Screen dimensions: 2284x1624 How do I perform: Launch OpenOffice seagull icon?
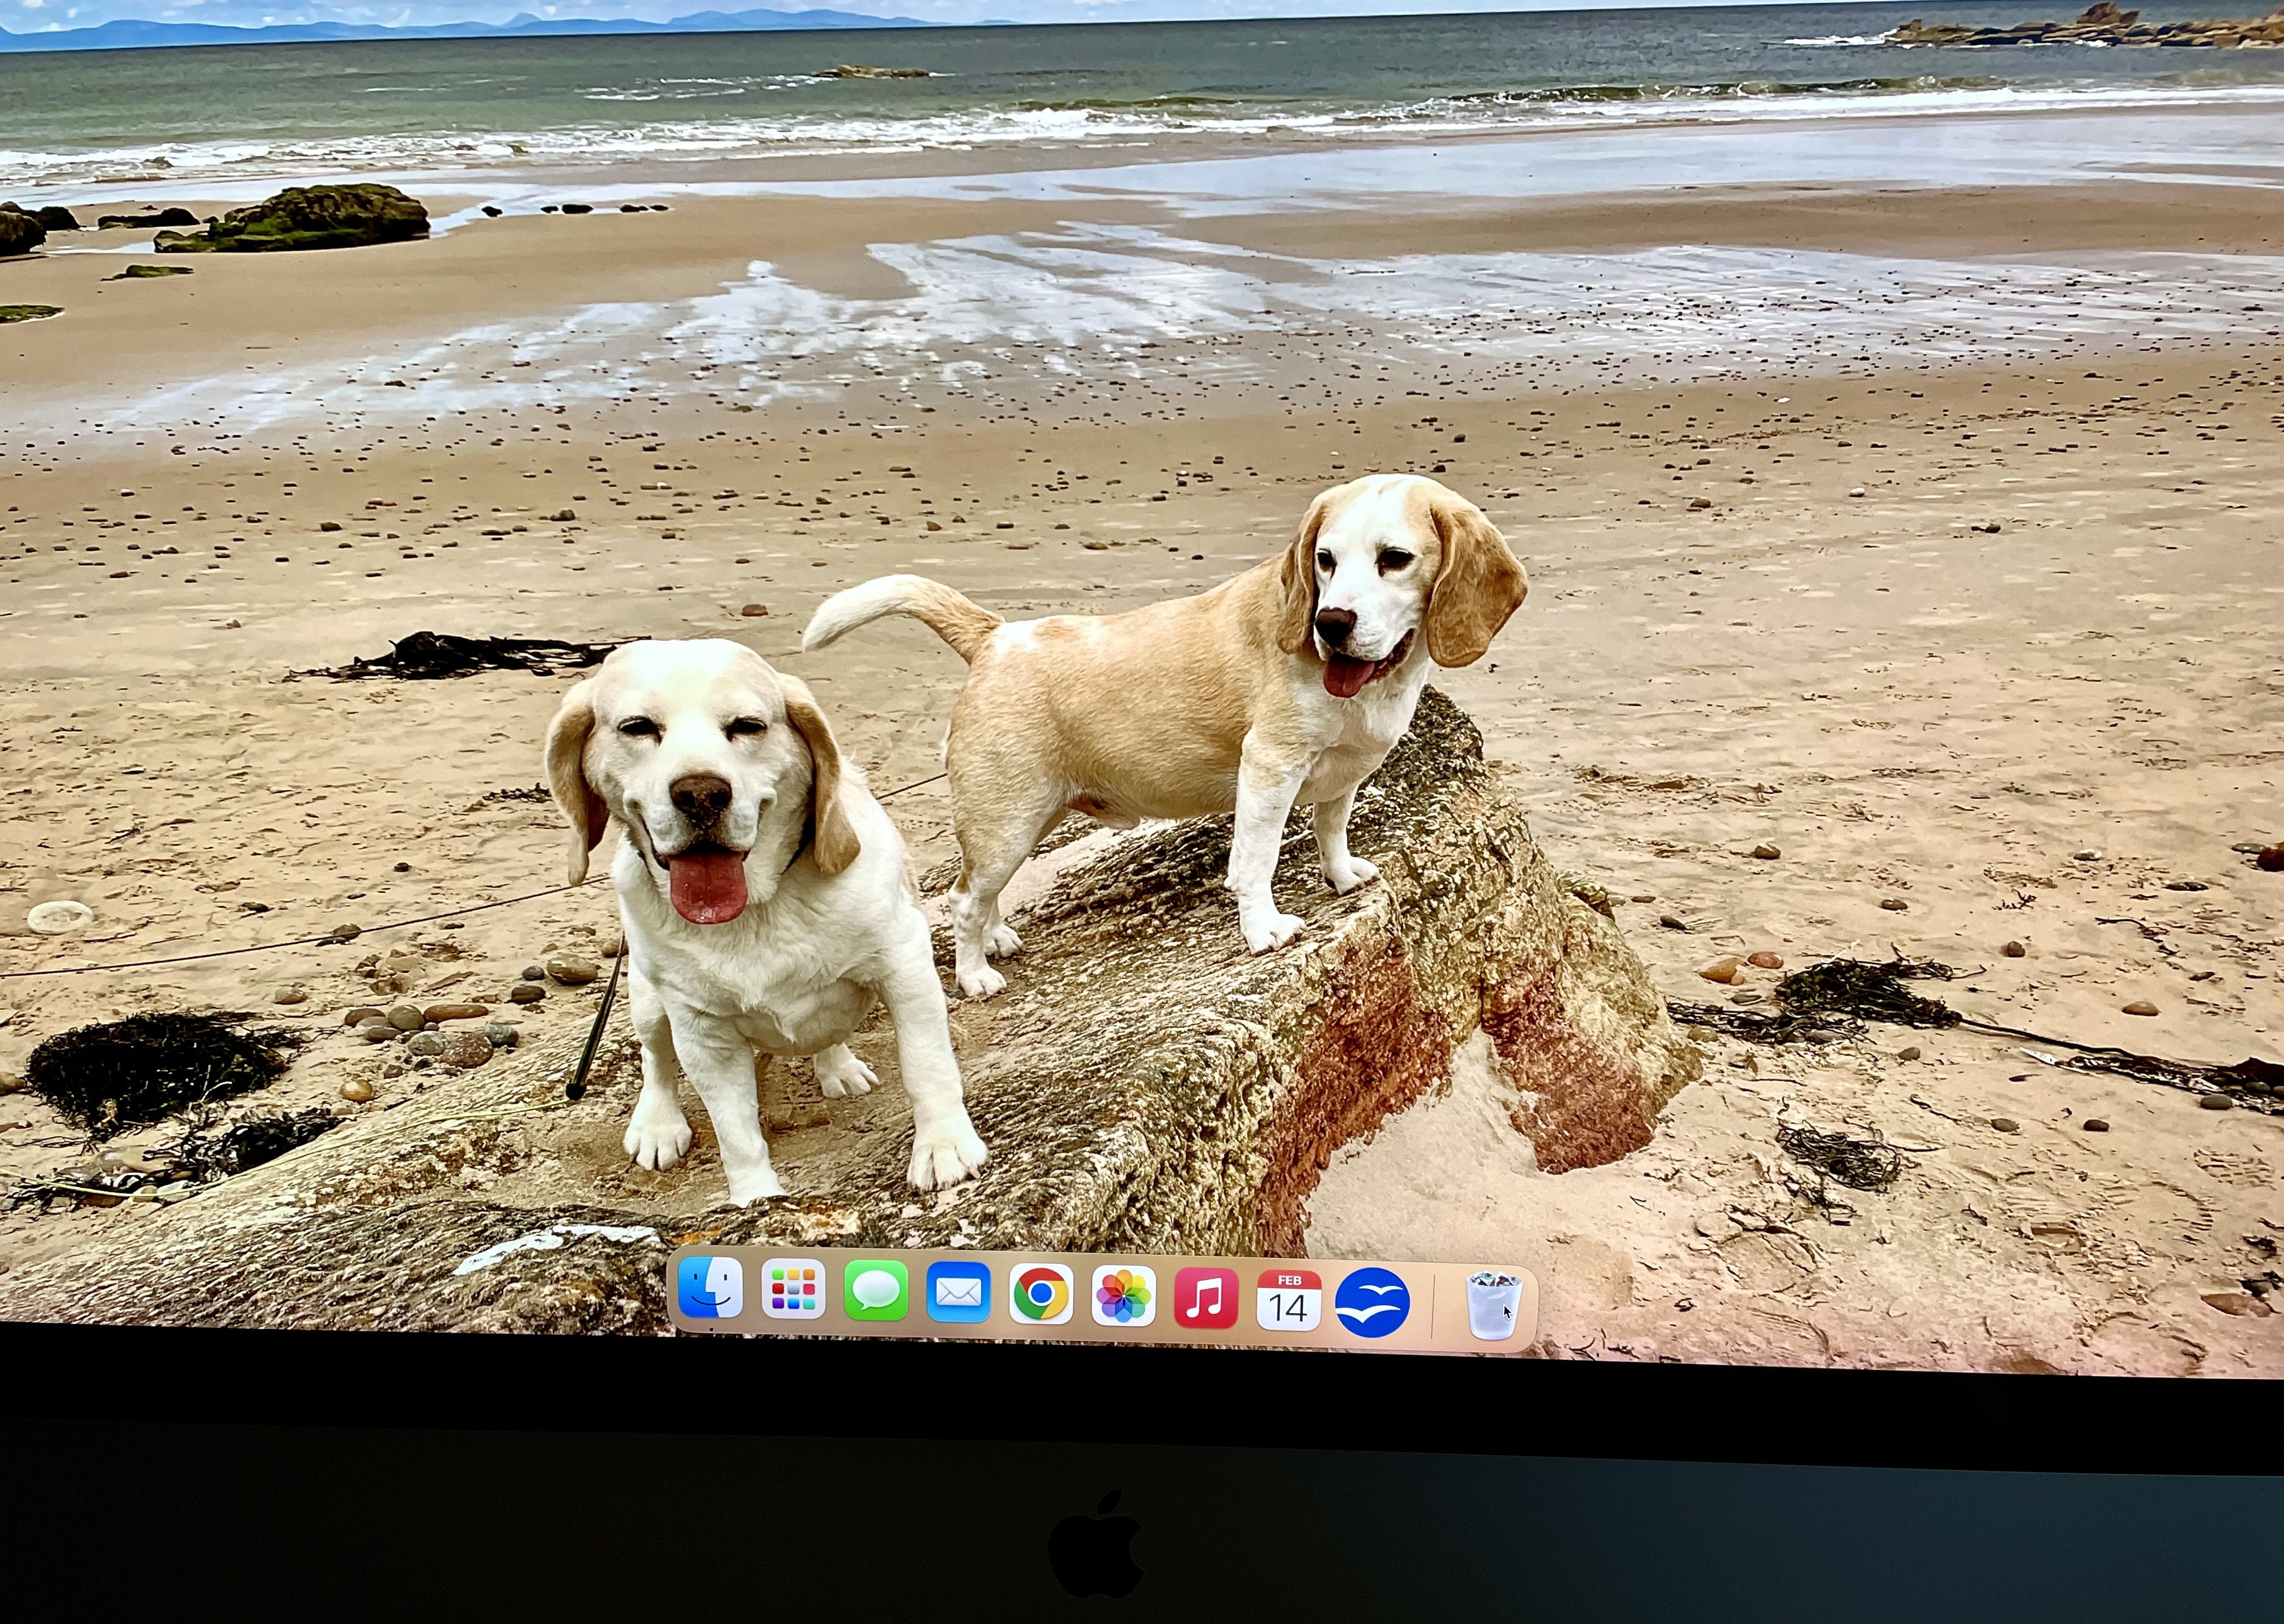[x=1372, y=1303]
